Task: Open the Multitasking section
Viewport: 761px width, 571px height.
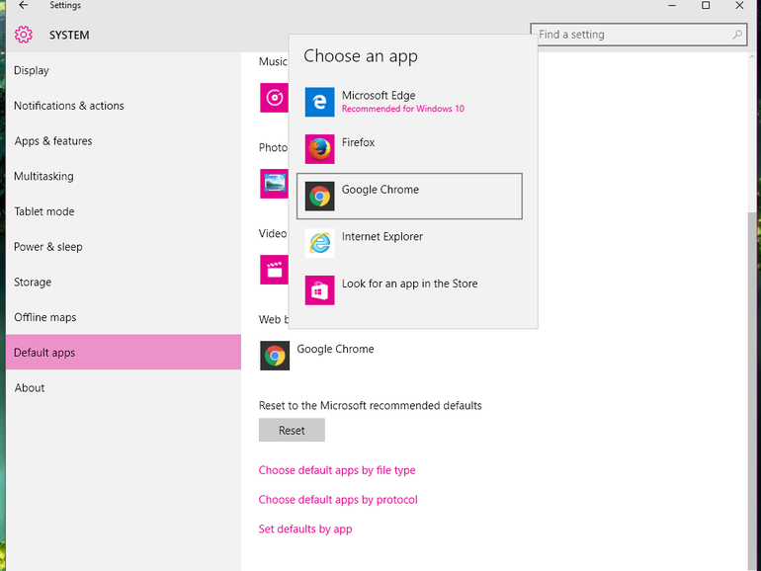Action: (x=124, y=176)
